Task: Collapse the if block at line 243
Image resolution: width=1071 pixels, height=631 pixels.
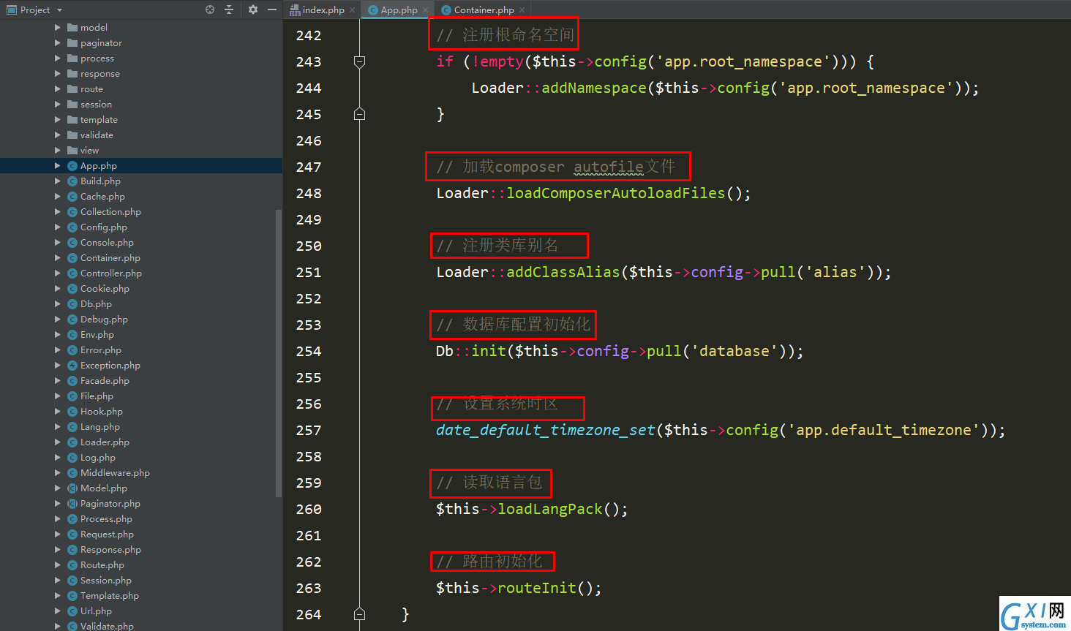Action: coord(359,61)
